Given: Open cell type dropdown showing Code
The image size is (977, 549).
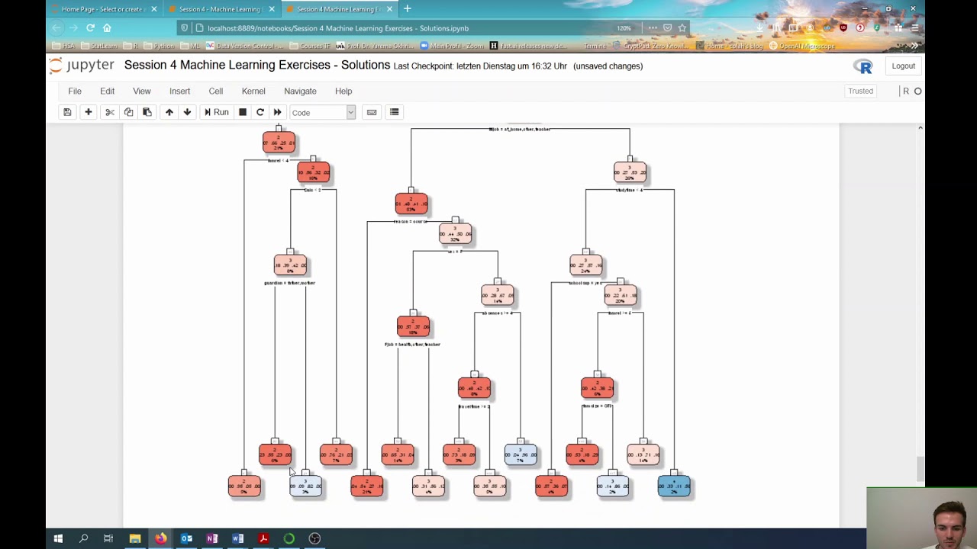Looking at the screenshot, I should coord(323,113).
